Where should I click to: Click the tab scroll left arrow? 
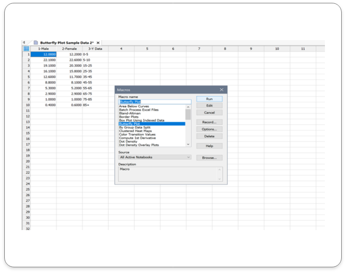coord(24,42)
